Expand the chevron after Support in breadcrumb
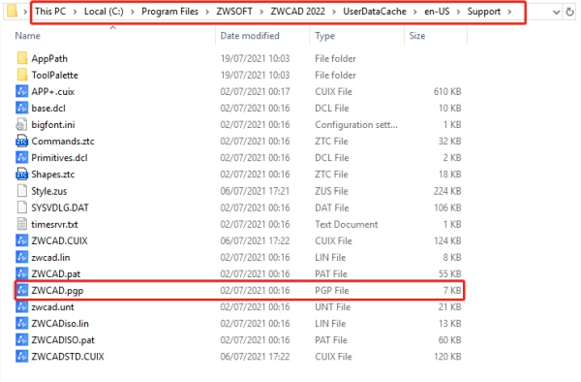The image size is (581, 382). 510,12
